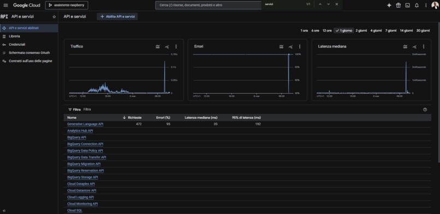This screenshot has width=440, height=214.
Task: Open the assistente-raspberry project selector
Action: (x=67, y=5)
